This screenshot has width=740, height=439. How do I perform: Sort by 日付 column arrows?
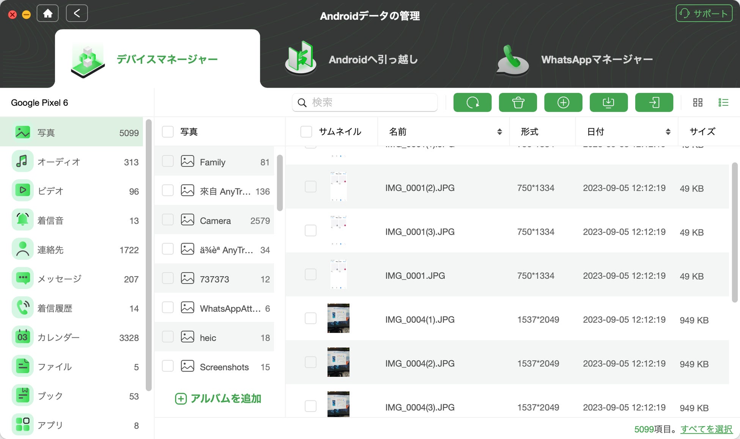click(668, 132)
